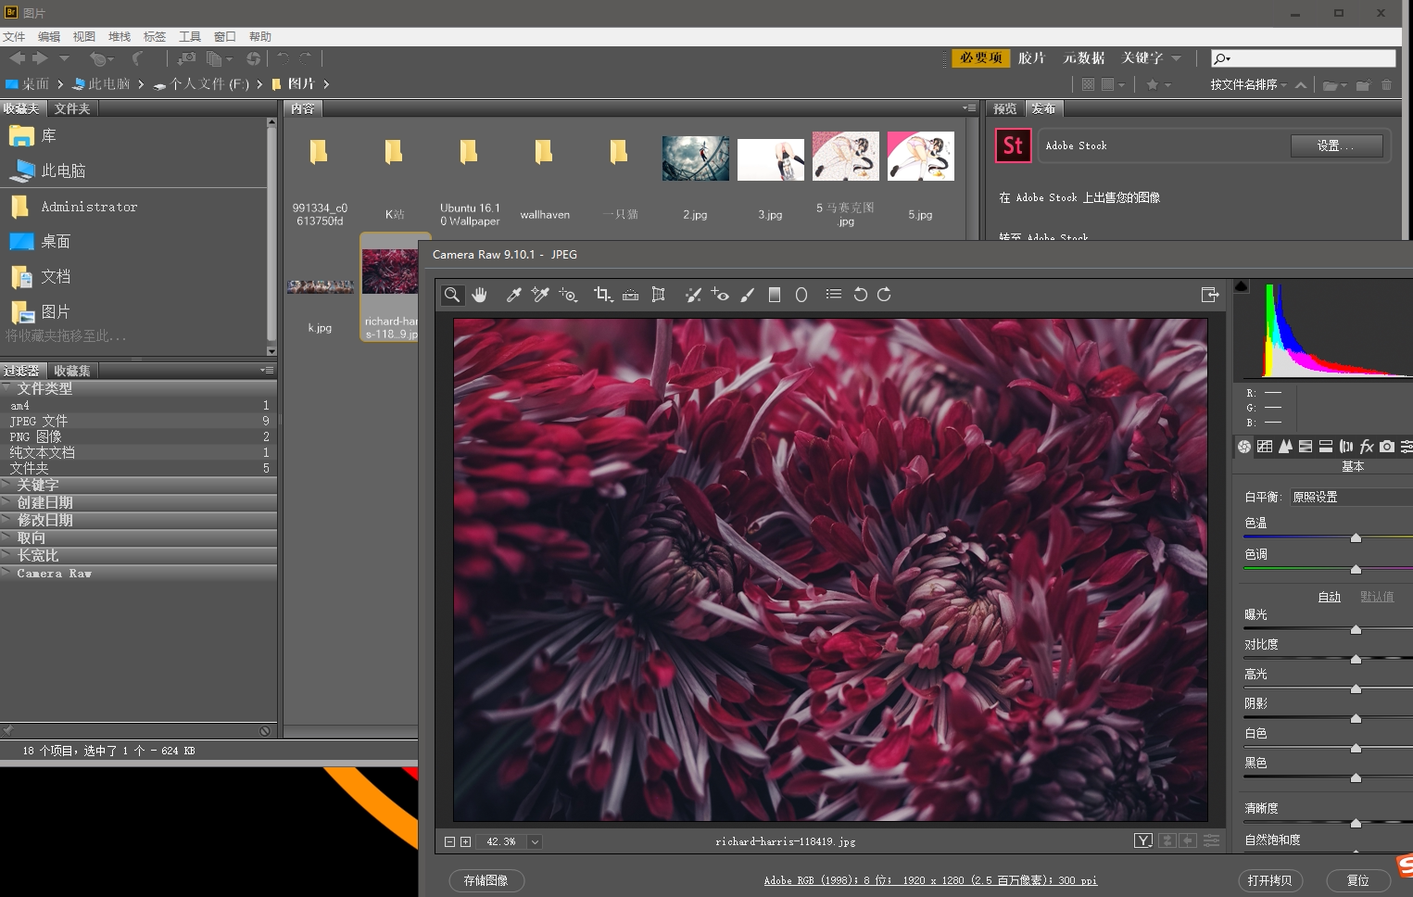This screenshot has width=1413, height=897.
Task: Toggle full screen mode in Camera Raw
Action: [x=1209, y=295]
